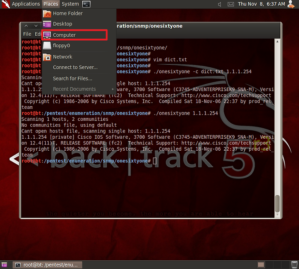Click 'Scanning 1 hosts, 2 communities' line
This screenshot has width=299, height=269.
pyautogui.click(x=65, y=119)
